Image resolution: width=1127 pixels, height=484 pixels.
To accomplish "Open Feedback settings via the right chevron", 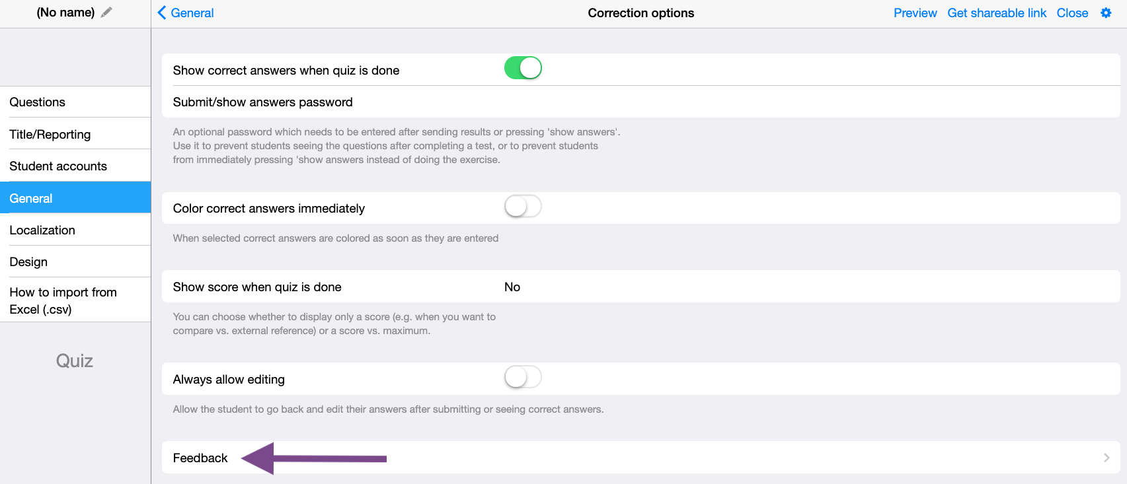I will [1106, 457].
